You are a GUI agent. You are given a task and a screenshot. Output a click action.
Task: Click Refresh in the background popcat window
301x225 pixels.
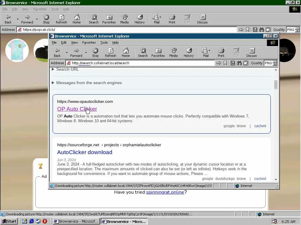61,19
